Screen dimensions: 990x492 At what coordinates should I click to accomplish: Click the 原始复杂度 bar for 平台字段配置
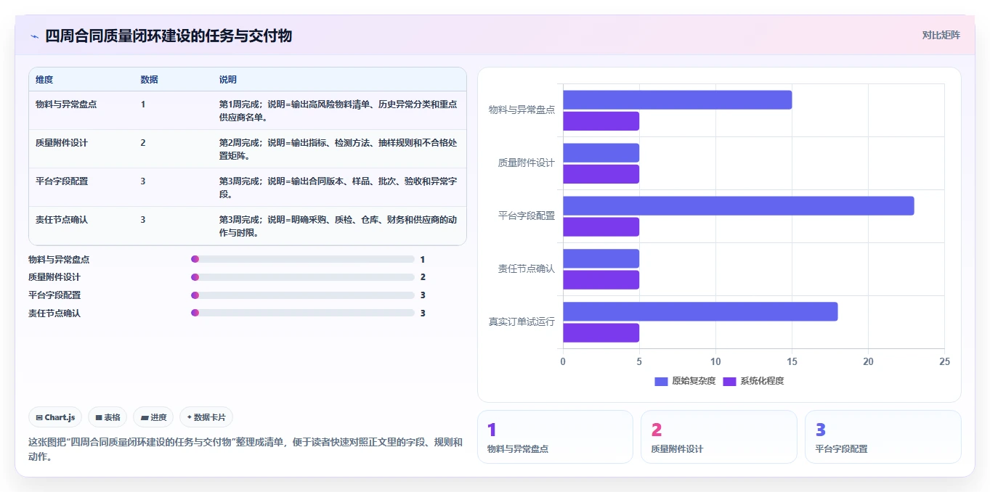[x=738, y=206]
